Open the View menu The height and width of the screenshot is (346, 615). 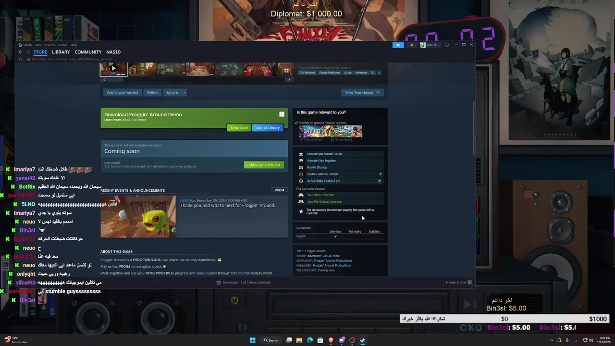(x=38, y=45)
